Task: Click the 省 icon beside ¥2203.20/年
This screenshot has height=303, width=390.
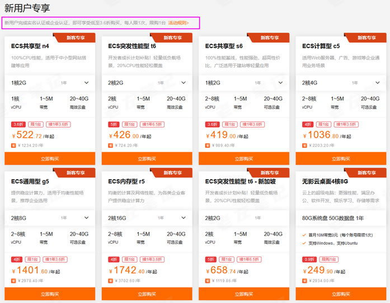Action: (x=304, y=146)
